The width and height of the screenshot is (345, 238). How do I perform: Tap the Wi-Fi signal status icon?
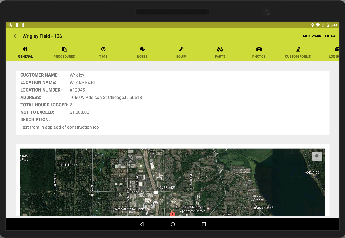pyautogui.click(x=318, y=25)
